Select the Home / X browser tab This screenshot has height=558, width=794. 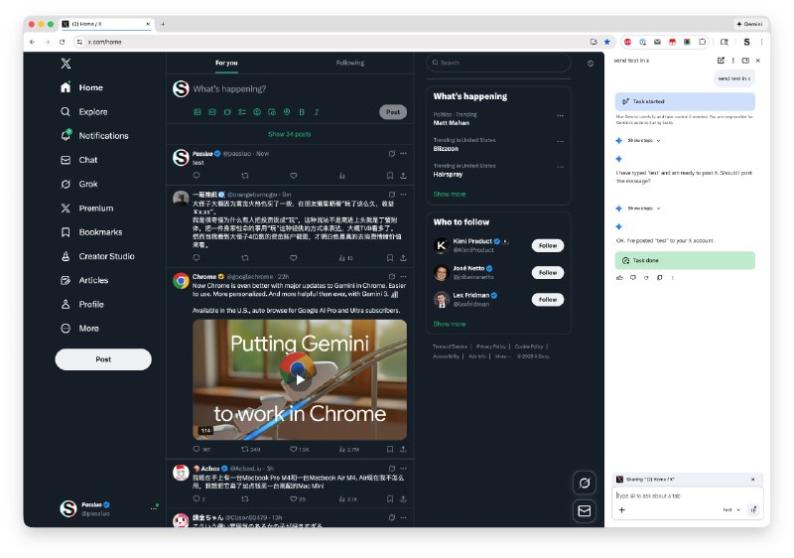106,24
